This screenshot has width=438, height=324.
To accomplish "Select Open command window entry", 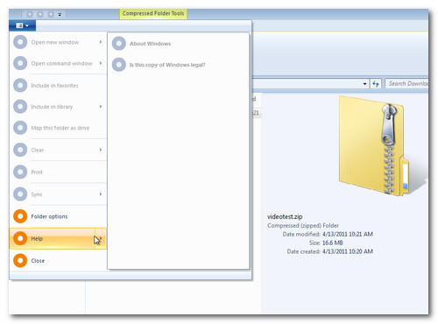I will 58,63.
